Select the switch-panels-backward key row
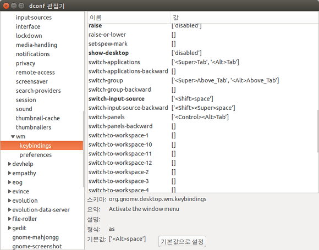Image resolution: width=319 pixels, height=250 pixels. (x=202, y=126)
